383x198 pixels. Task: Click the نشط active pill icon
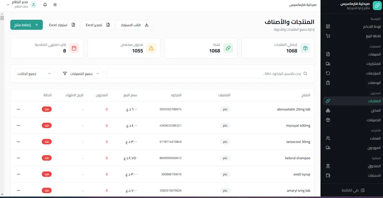pyautogui.click(x=228, y=48)
